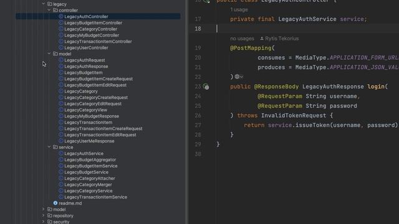Click the root-level model package folder icon
This screenshot has width=399, height=224.
click(50, 209)
